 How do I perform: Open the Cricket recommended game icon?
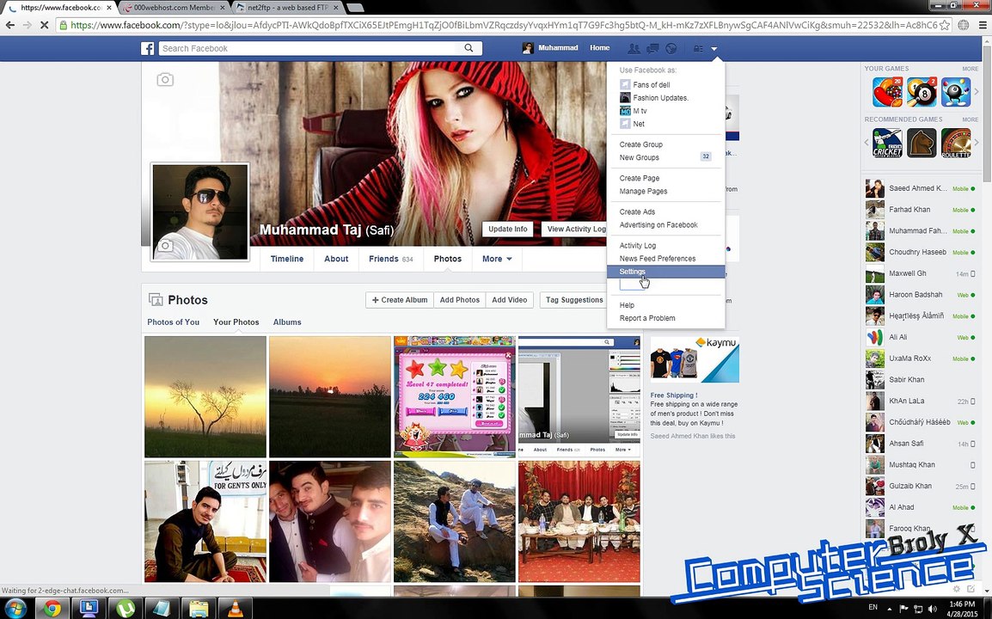[x=888, y=143]
